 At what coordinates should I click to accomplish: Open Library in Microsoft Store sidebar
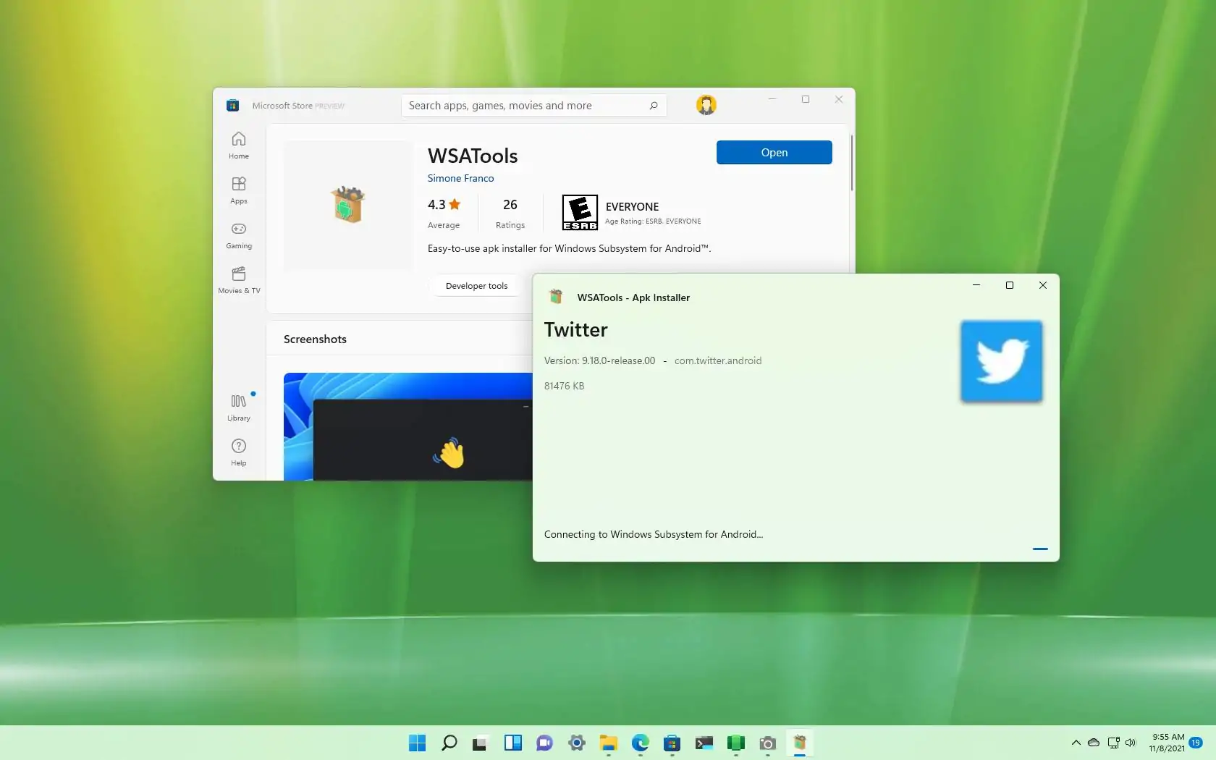point(238,408)
